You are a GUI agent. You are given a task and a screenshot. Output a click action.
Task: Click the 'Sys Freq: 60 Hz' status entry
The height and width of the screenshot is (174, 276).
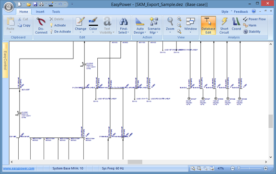113,168
